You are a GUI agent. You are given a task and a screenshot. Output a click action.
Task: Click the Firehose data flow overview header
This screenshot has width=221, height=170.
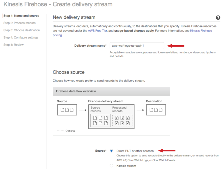[x=111, y=91]
